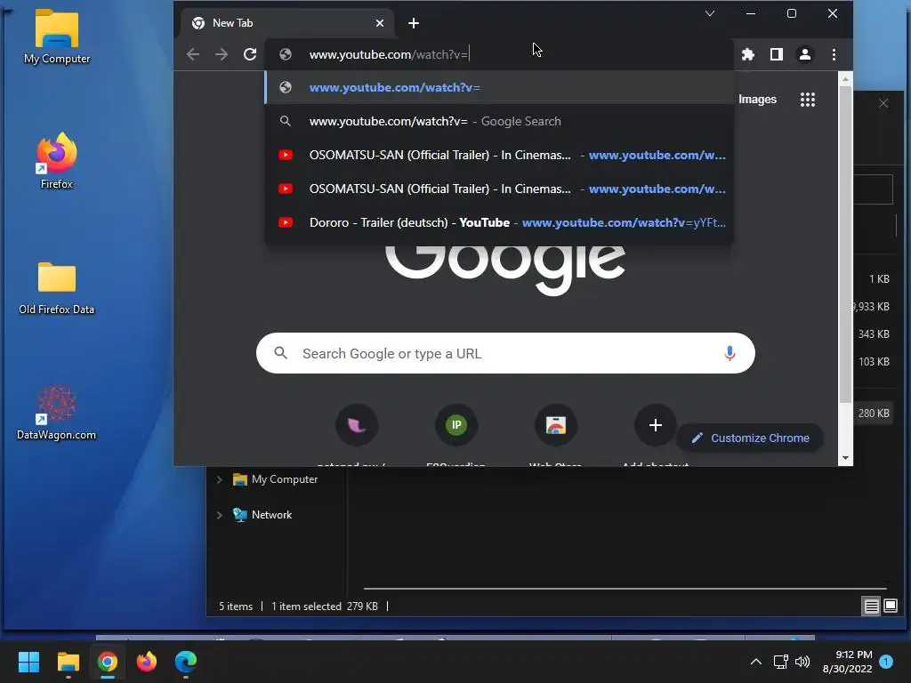Open the tab search dropdown chevron
The image size is (911, 683).
click(710, 13)
